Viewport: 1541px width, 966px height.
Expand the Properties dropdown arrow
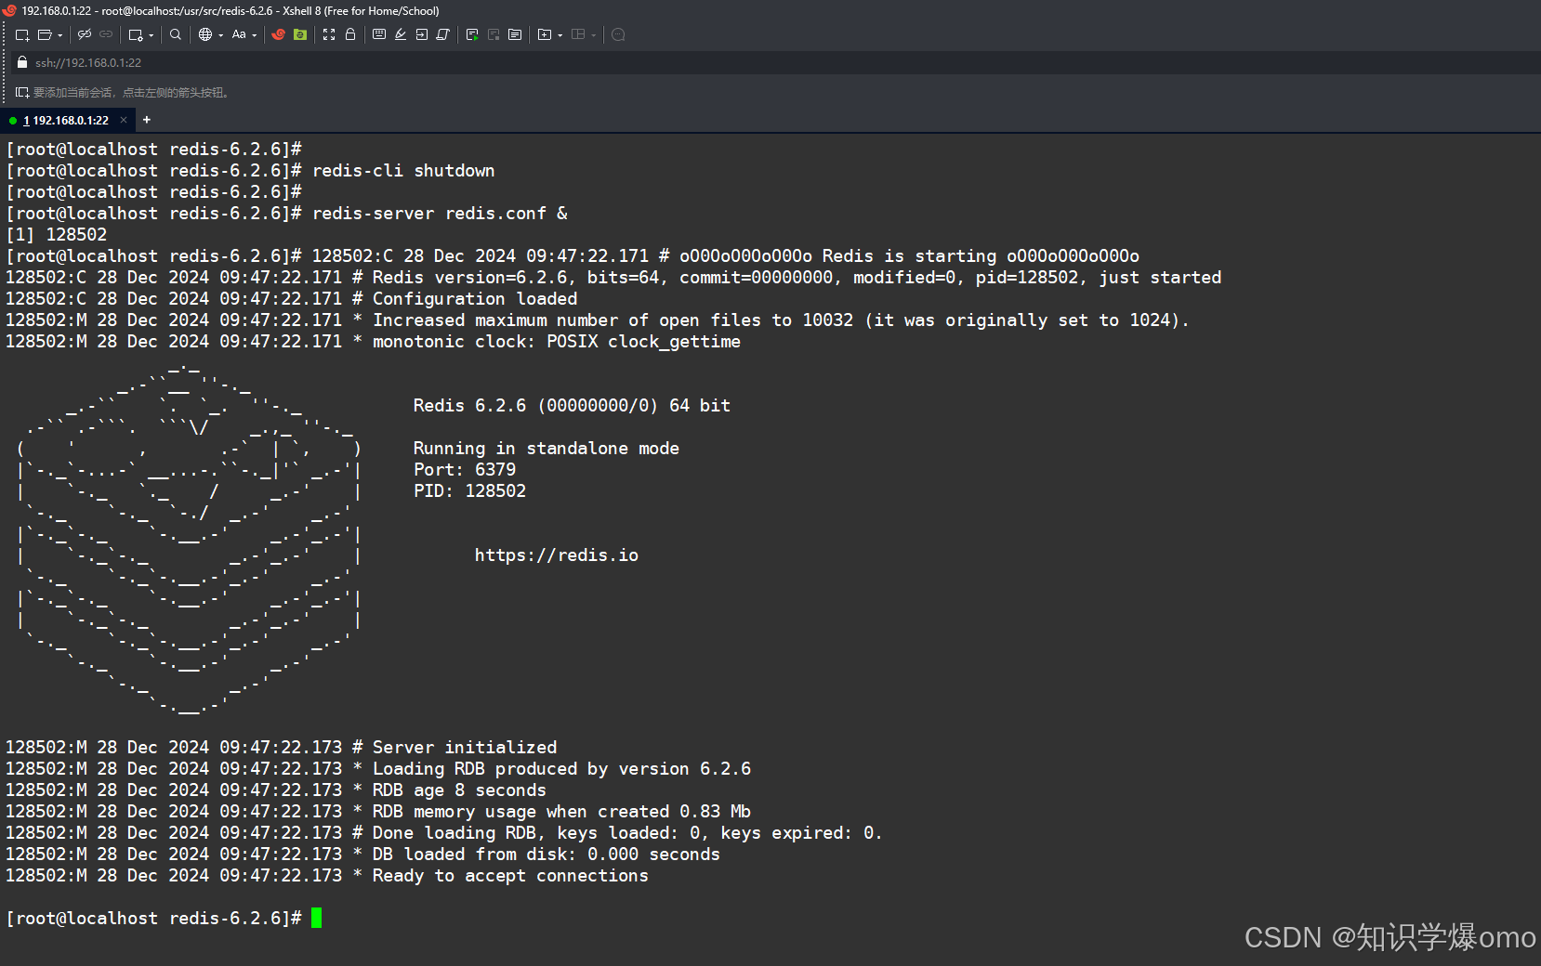(x=151, y=35)
